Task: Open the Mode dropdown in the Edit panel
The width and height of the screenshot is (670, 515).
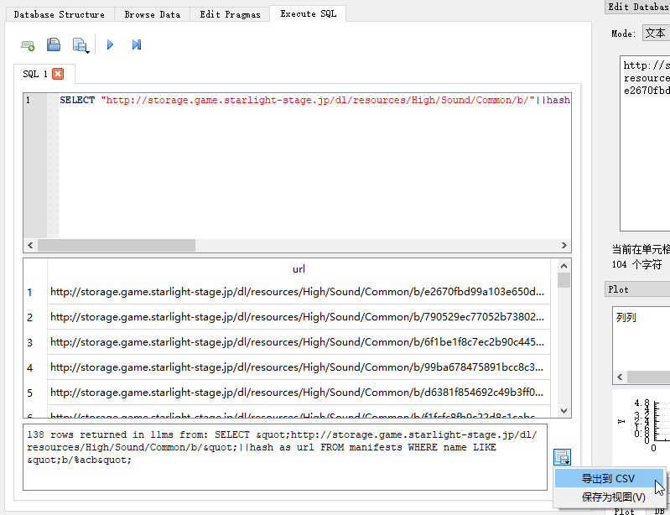Action: click(x=655, y=34)
